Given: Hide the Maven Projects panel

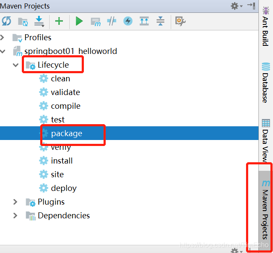Looking at the screenshot, I should (x=251, y=6).
